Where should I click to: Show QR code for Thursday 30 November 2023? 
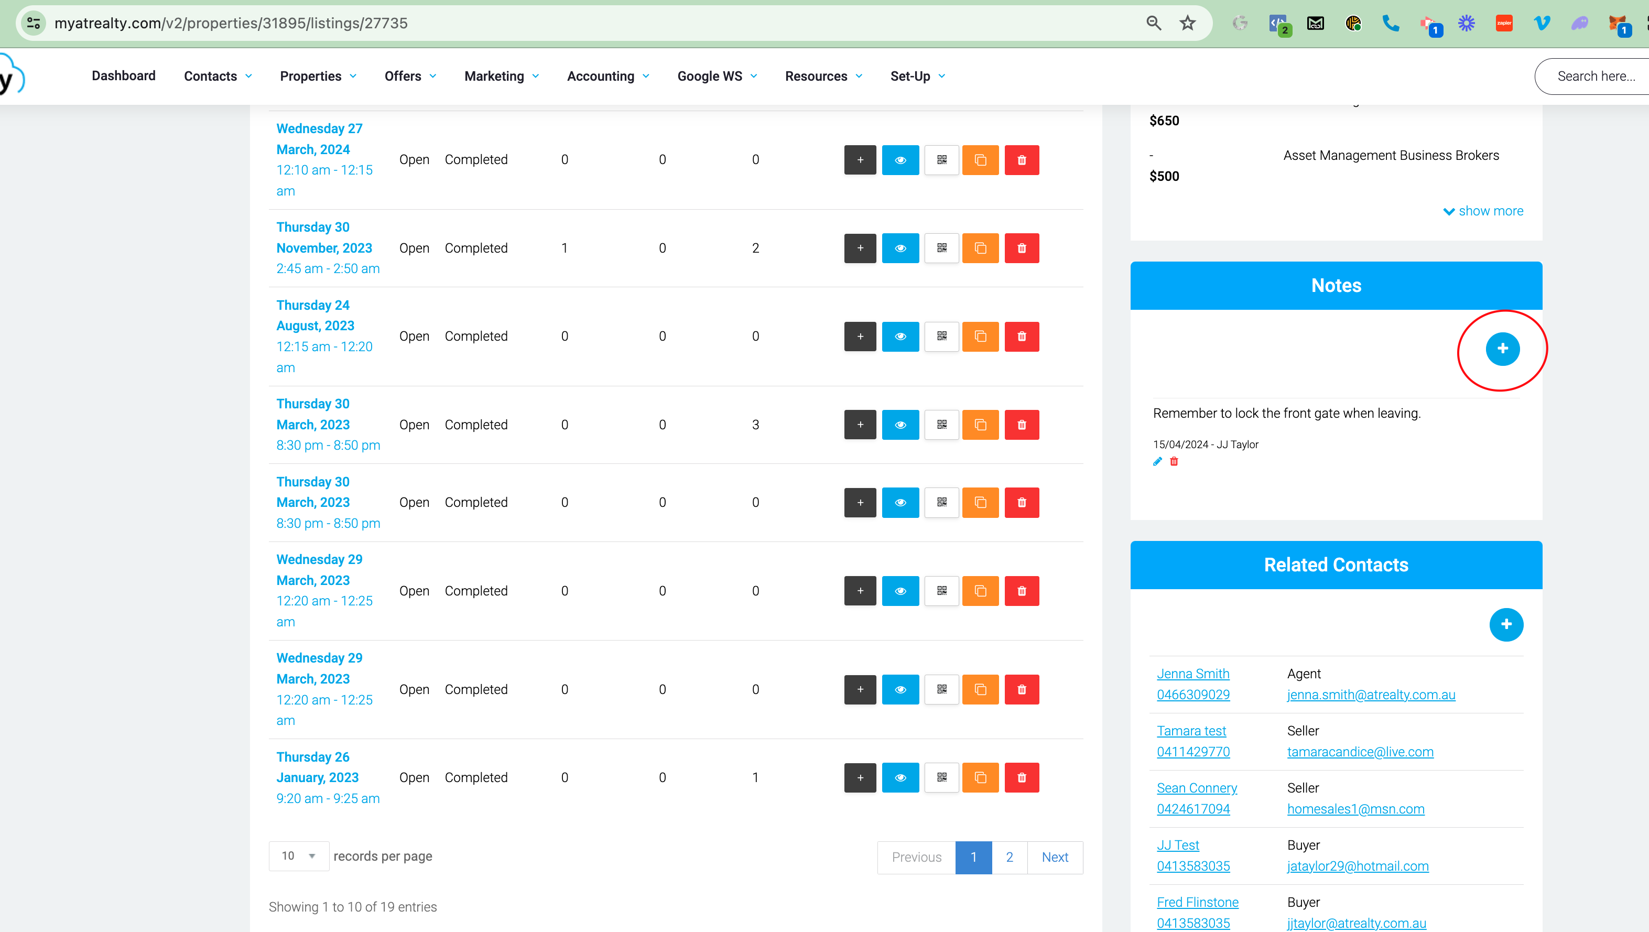(941, 248)
